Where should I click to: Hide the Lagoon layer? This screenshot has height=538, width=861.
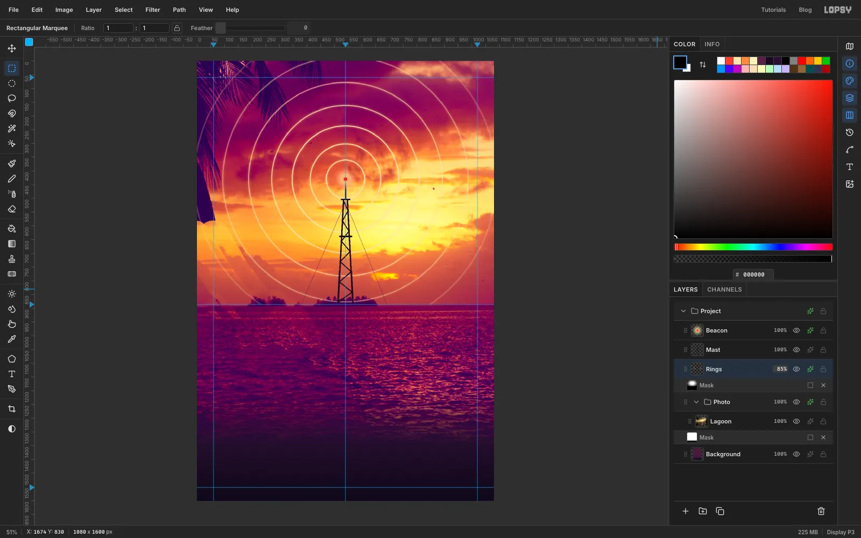point(796,421)
